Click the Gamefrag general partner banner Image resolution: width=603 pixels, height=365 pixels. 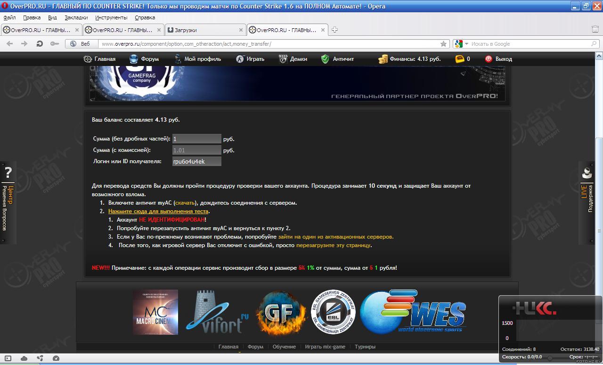(x=297, y=84)
